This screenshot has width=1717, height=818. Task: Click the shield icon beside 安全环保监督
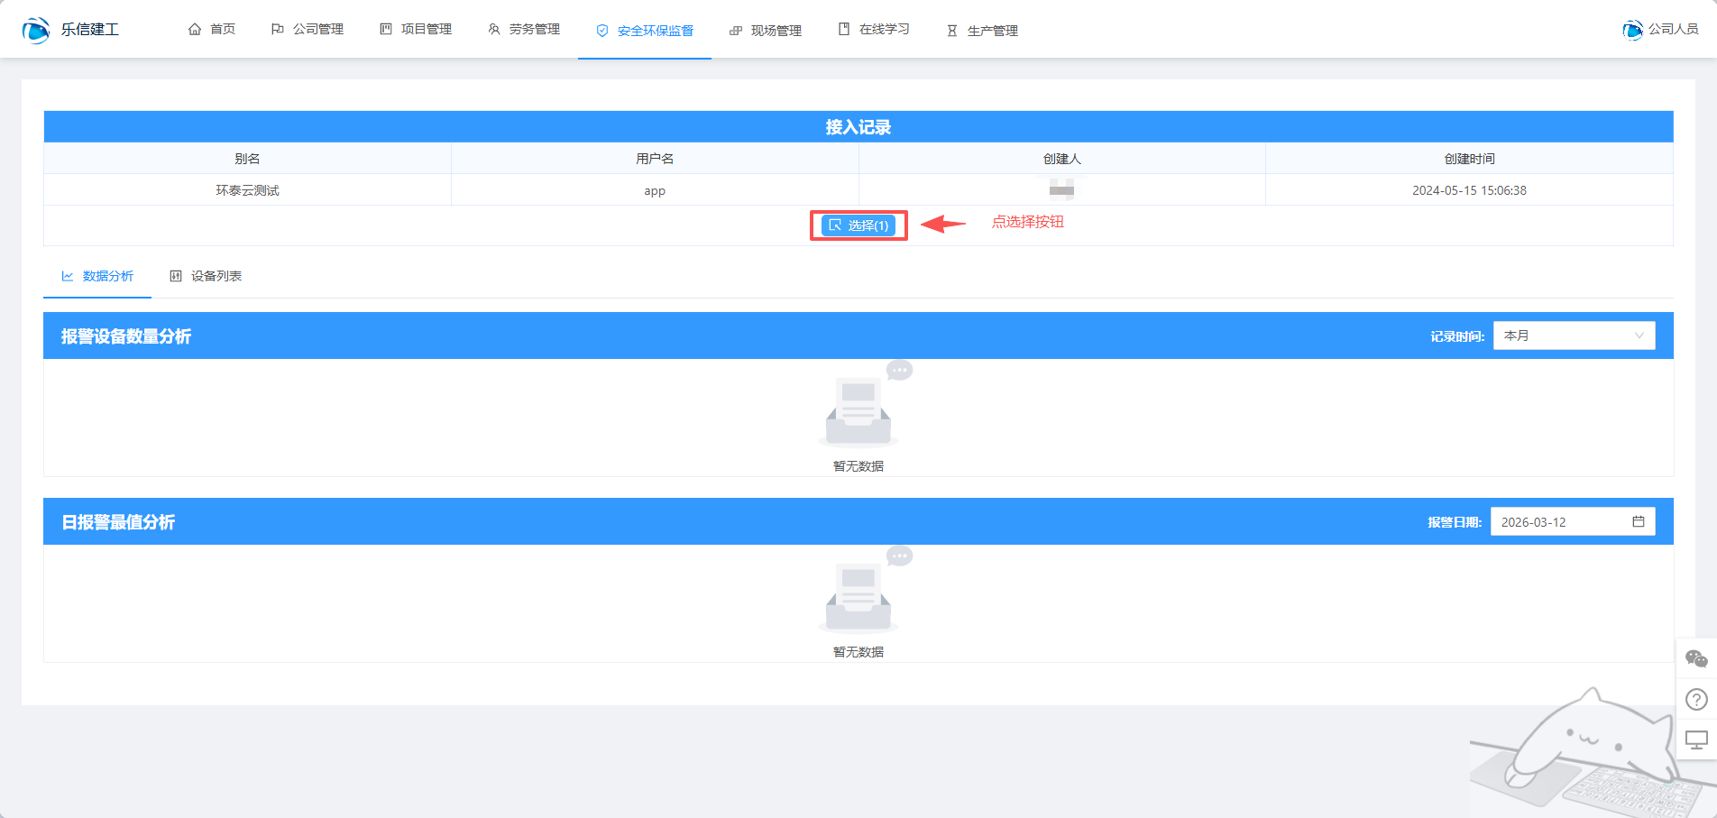pyautogui.click(x=602, y=31)
